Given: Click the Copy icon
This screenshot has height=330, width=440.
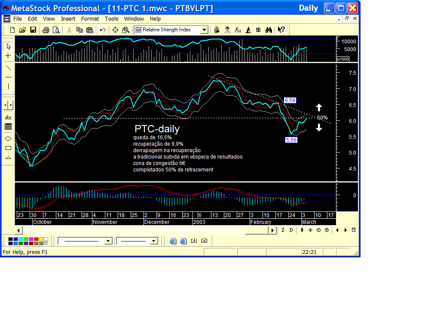Looking at the screenshot, I should tap(79, 30).
